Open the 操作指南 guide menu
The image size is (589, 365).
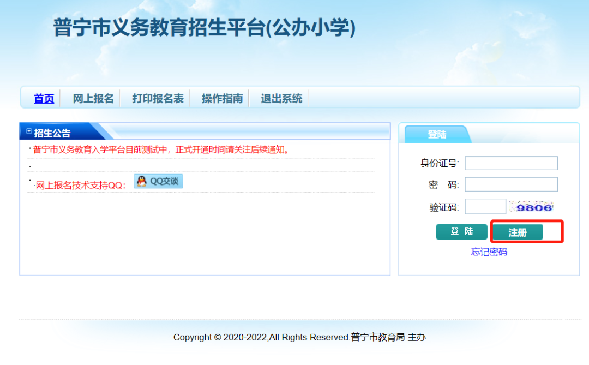223,99
